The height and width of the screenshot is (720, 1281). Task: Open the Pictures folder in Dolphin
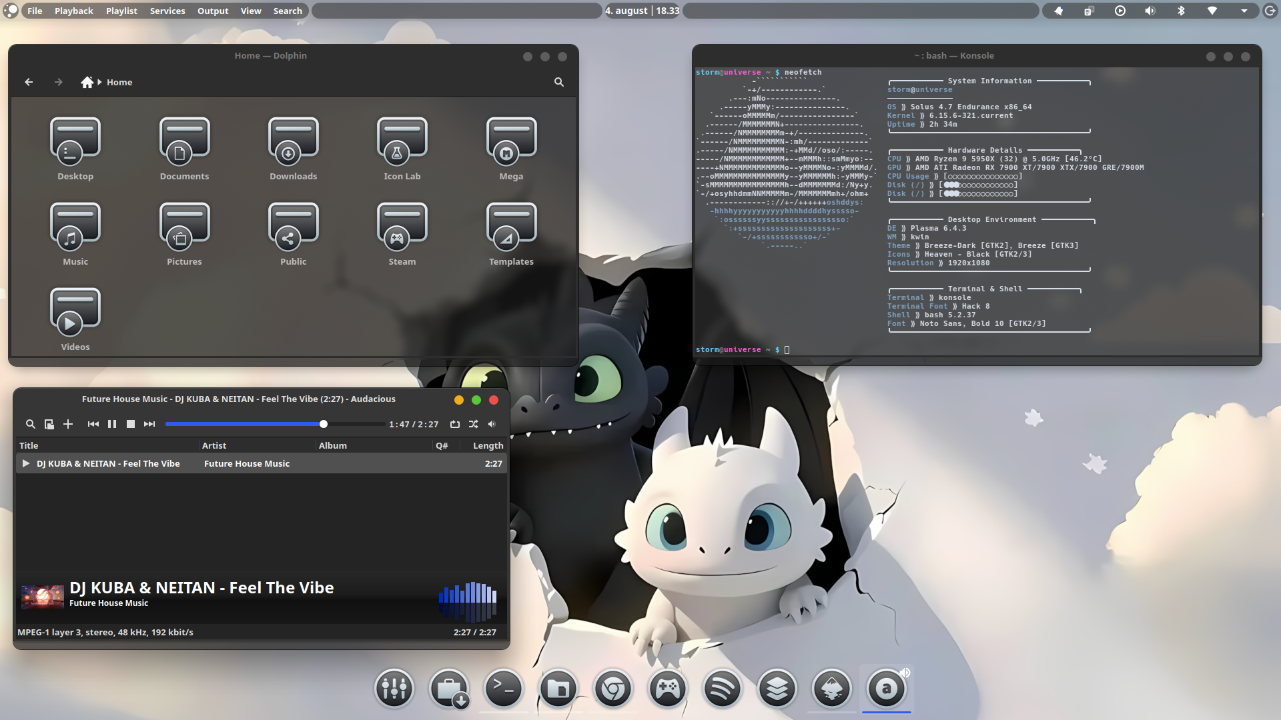click(x=184, y=234)
